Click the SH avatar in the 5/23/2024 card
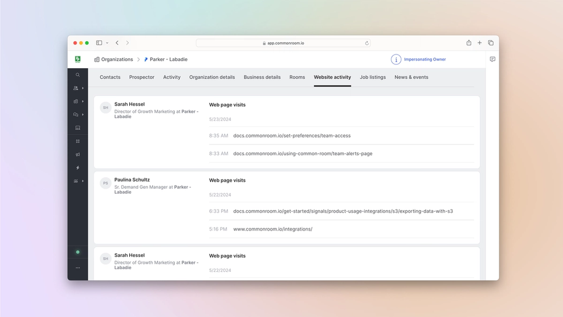The width and height of the screenshot is (563, 317). point(106,107)
